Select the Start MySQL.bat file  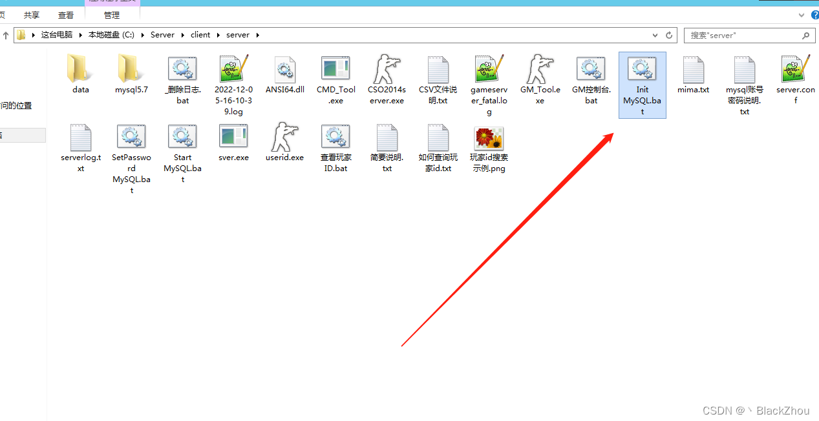click(183, 152)
